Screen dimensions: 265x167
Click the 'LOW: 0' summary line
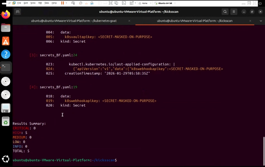[x=19, y=142]
